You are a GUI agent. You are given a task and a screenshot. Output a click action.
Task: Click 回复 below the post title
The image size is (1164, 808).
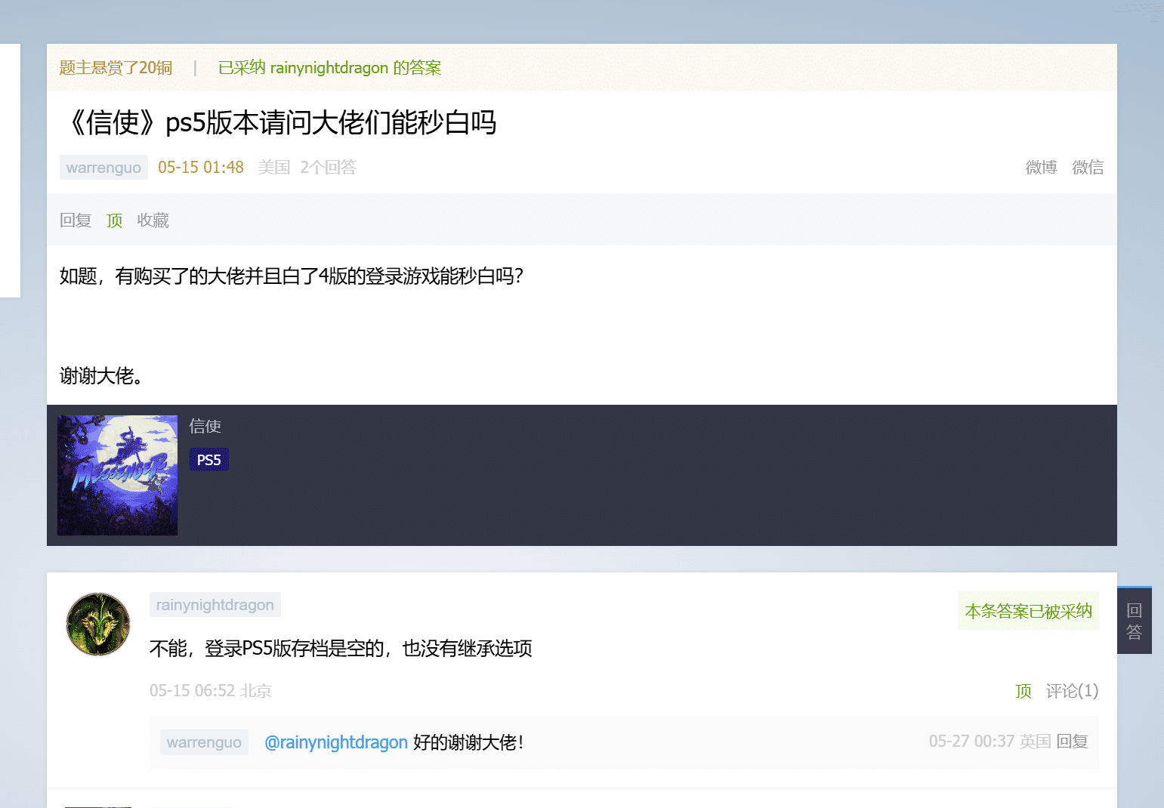[x=76, y=221]
